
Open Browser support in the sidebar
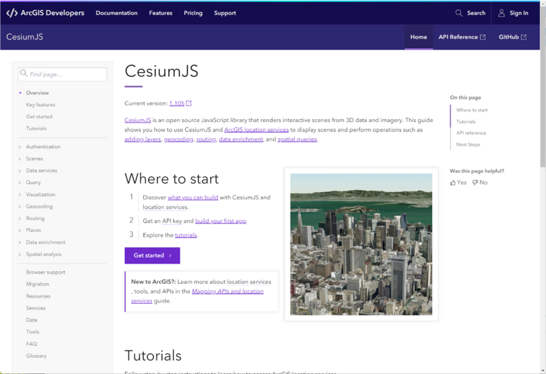[x=46, y=272]
